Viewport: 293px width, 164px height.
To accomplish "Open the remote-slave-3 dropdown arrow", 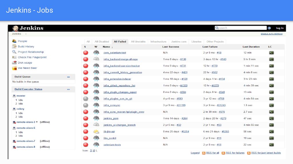I will 37,122.
